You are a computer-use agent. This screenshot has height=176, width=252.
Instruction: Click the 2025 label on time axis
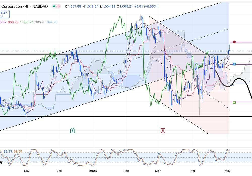click(93, 171)
